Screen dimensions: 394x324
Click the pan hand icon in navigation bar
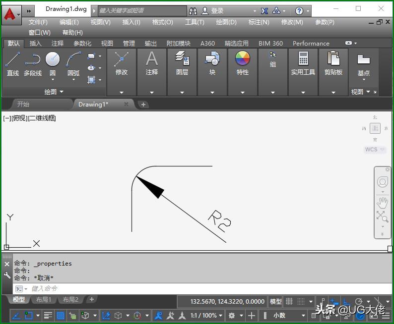(382, 202)
